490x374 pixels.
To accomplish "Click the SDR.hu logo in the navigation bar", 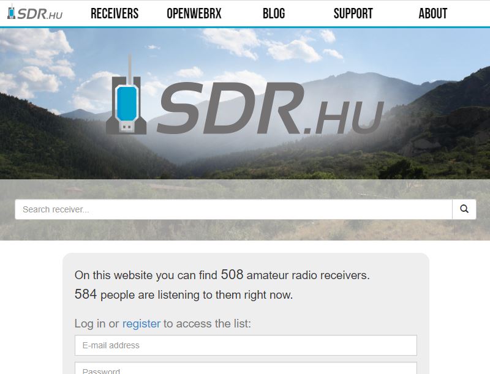I will point(35,13).
